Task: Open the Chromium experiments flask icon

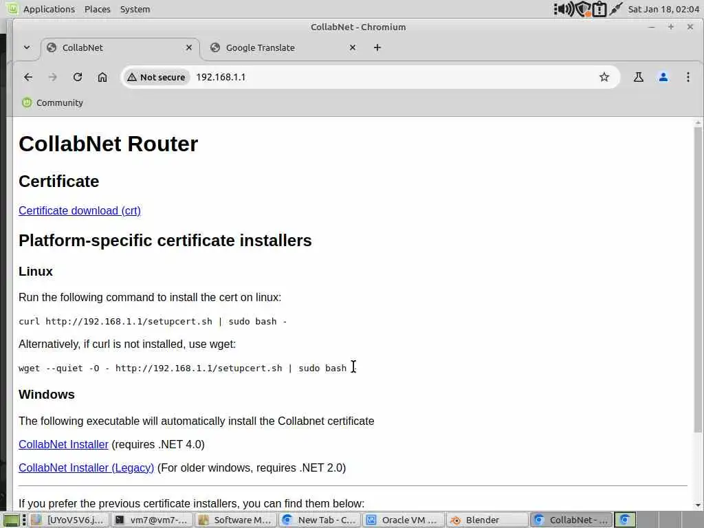Action: tap(639, 77)
